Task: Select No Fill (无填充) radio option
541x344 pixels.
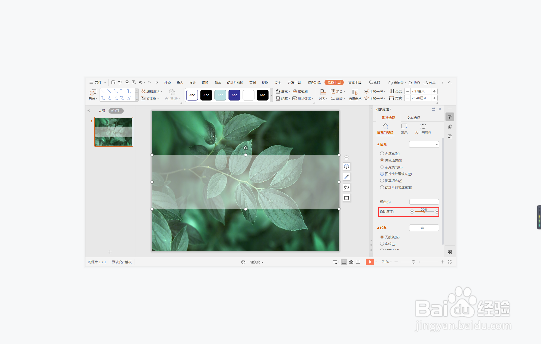Action: tap(382, 153)
